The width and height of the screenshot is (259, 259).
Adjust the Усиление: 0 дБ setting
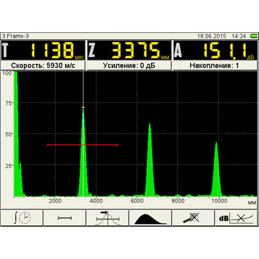click(x=129, y=65)
